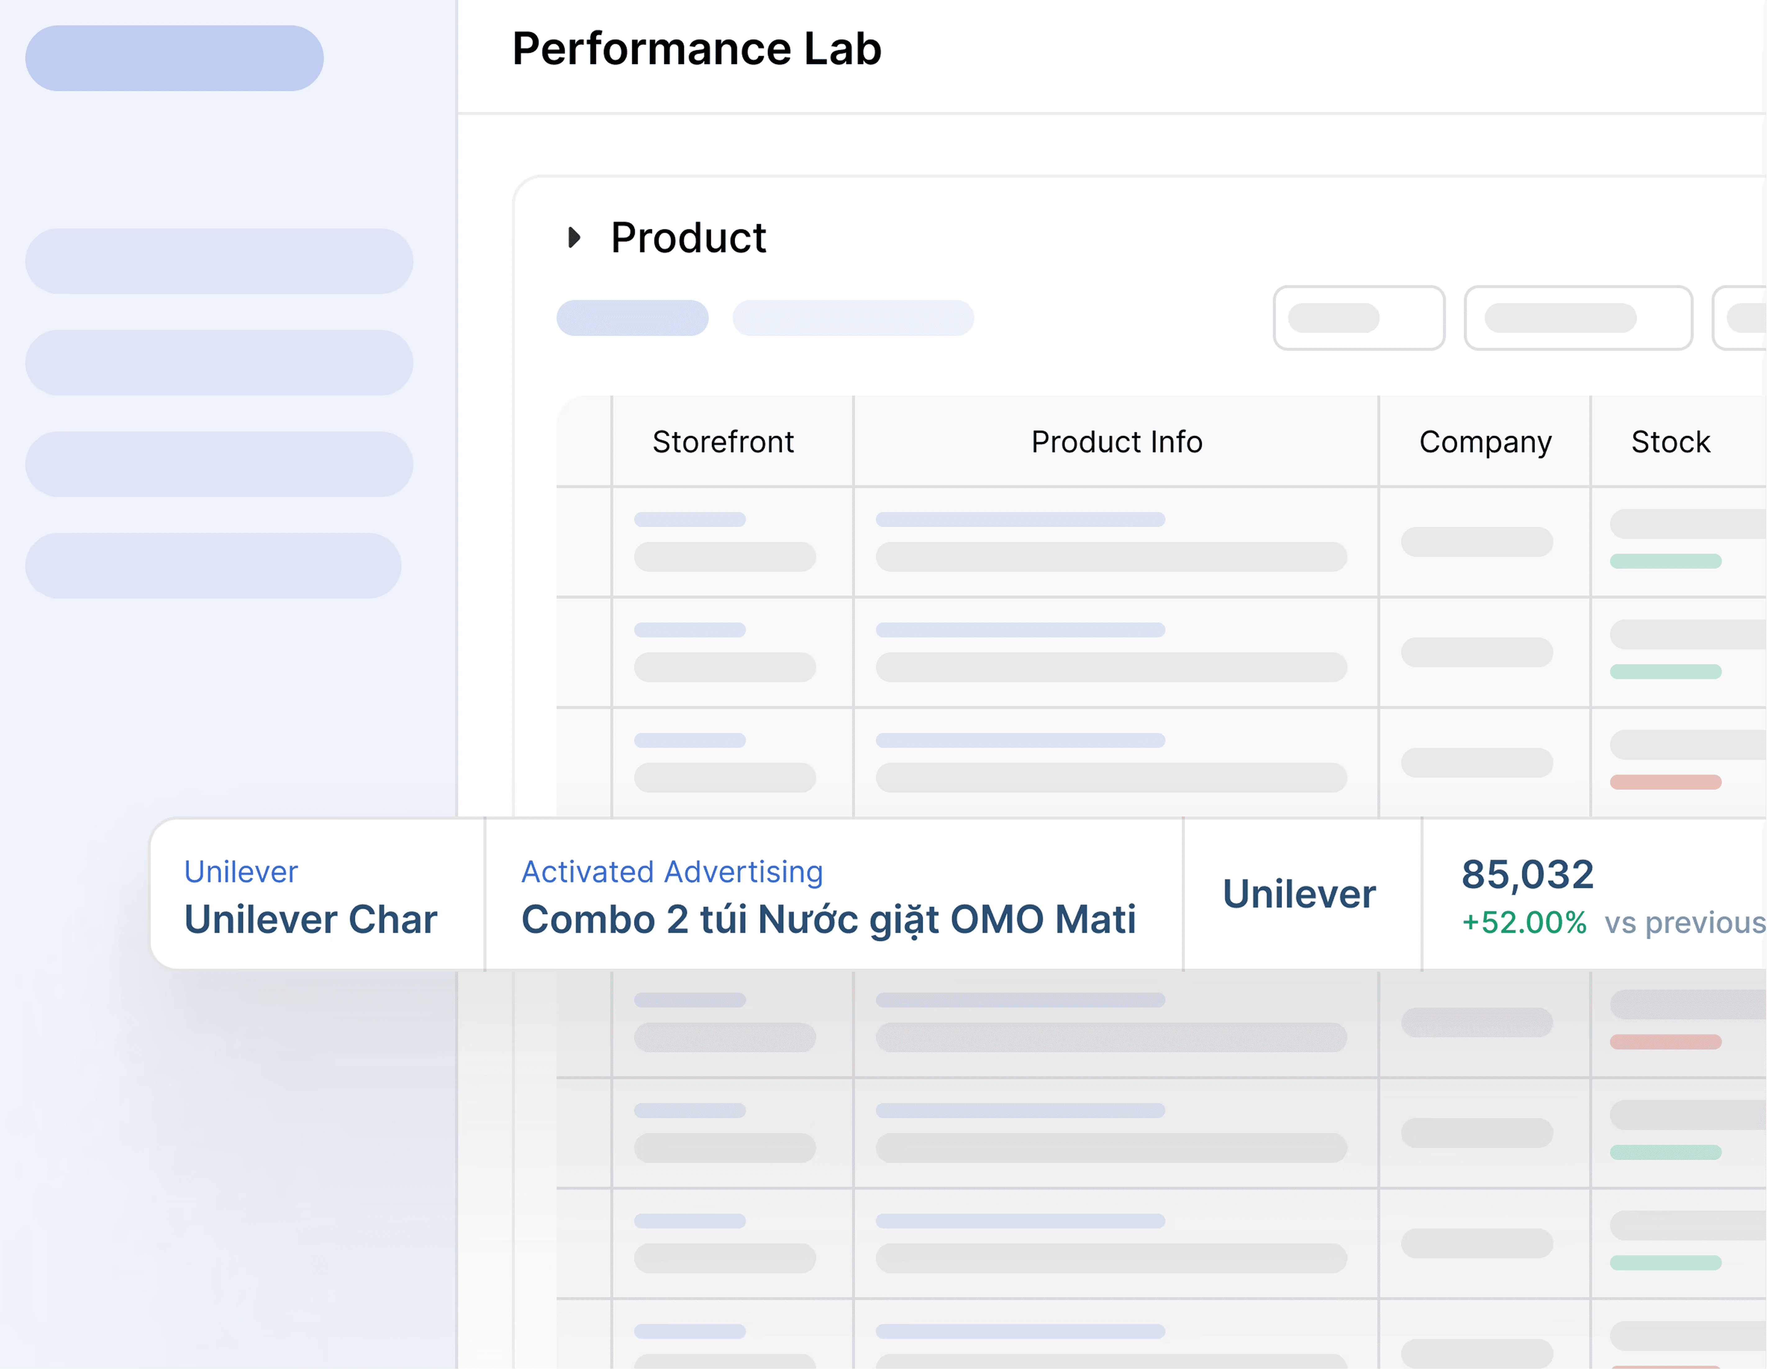Click the +52.00% vs previous indicator
Viewport: 1767px width, 1369px height.
1524,922
